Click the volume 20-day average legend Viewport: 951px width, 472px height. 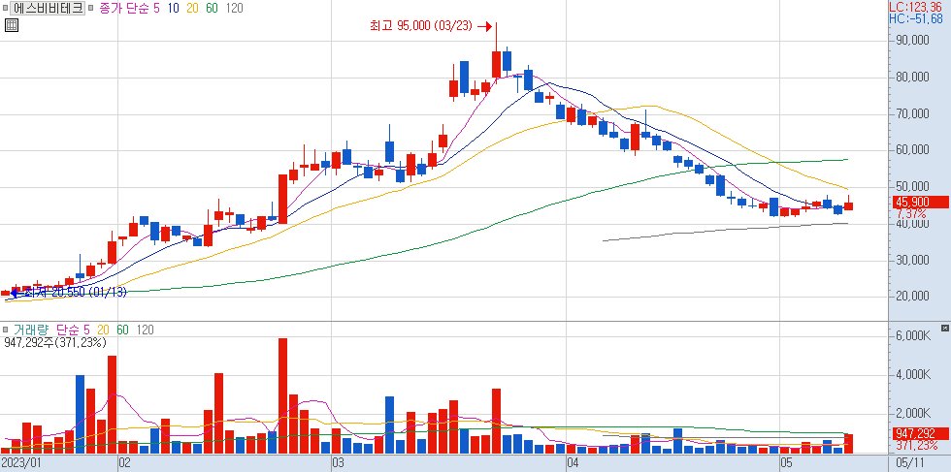(102, 330)
